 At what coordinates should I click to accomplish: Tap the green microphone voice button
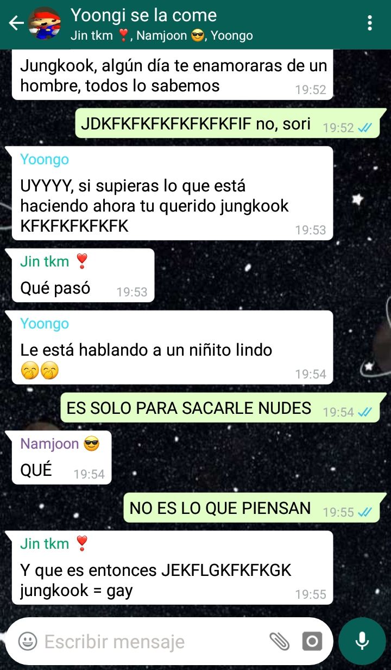tap(362, 641)
